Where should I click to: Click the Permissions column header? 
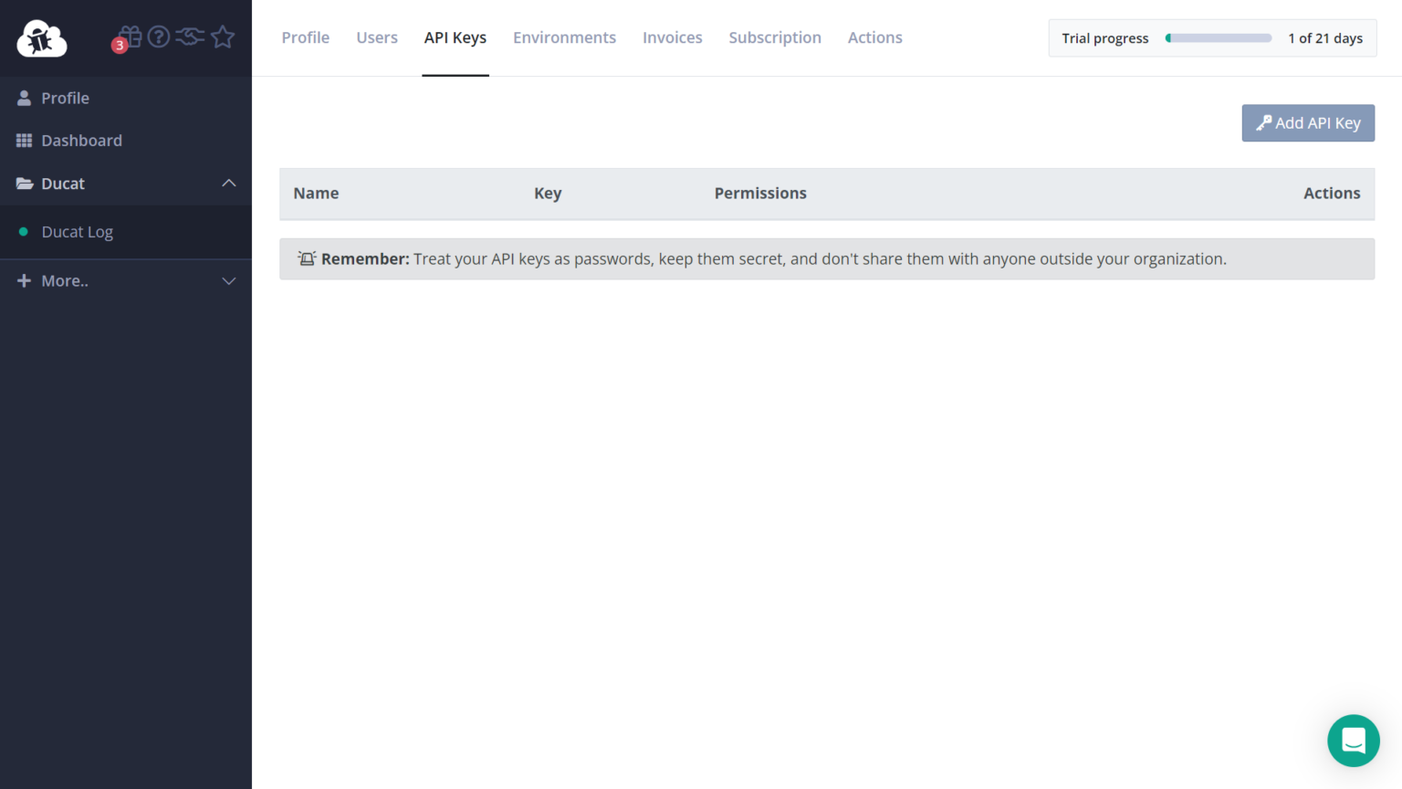(x=760, y=194)
